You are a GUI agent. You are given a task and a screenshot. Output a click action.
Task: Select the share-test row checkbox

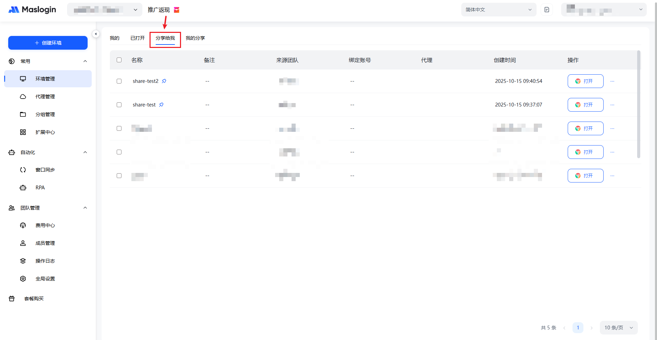[x=119, y=105]
